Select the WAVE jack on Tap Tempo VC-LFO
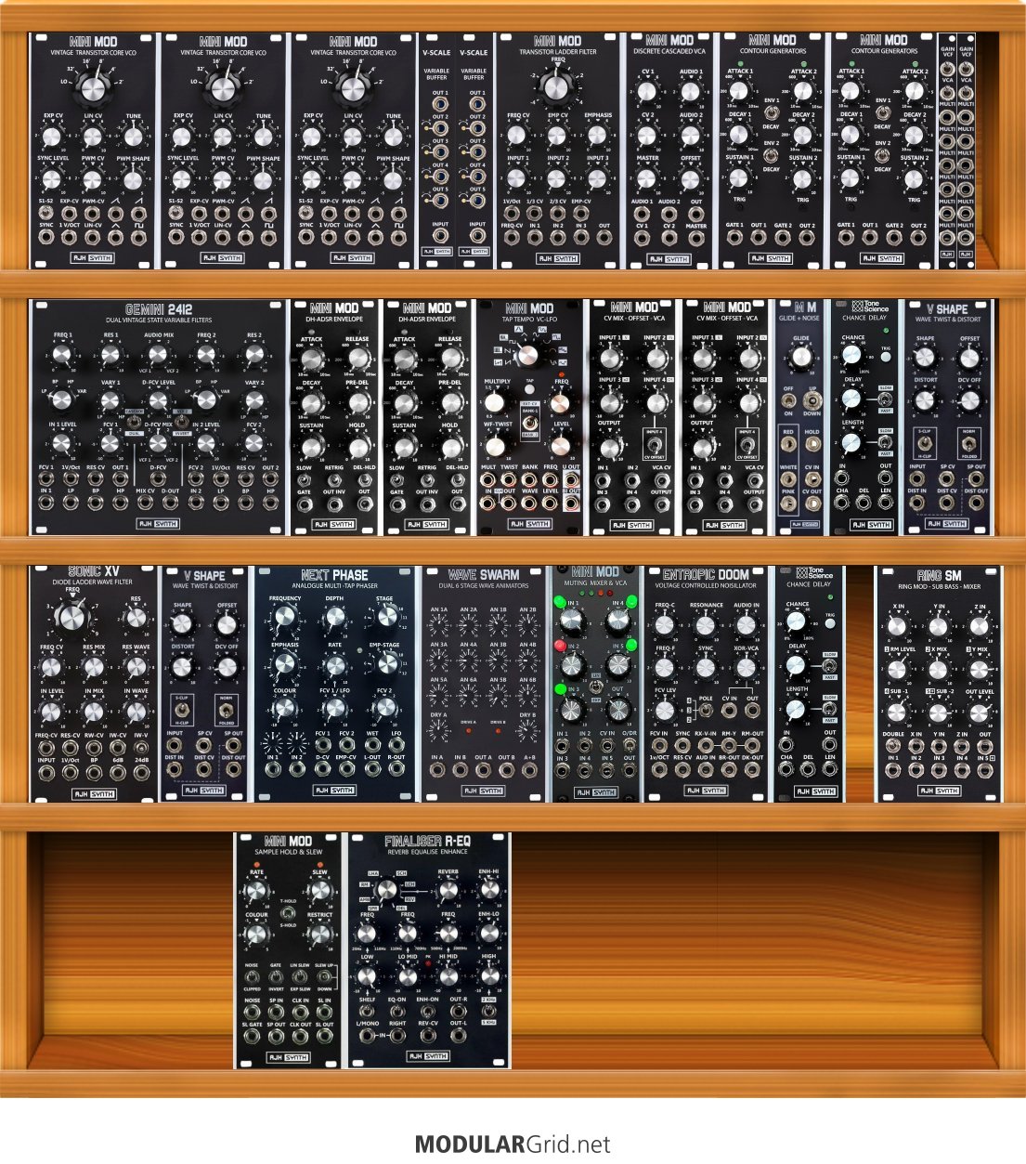This screenshot has height=1164, width=1026. click(529, 504)
